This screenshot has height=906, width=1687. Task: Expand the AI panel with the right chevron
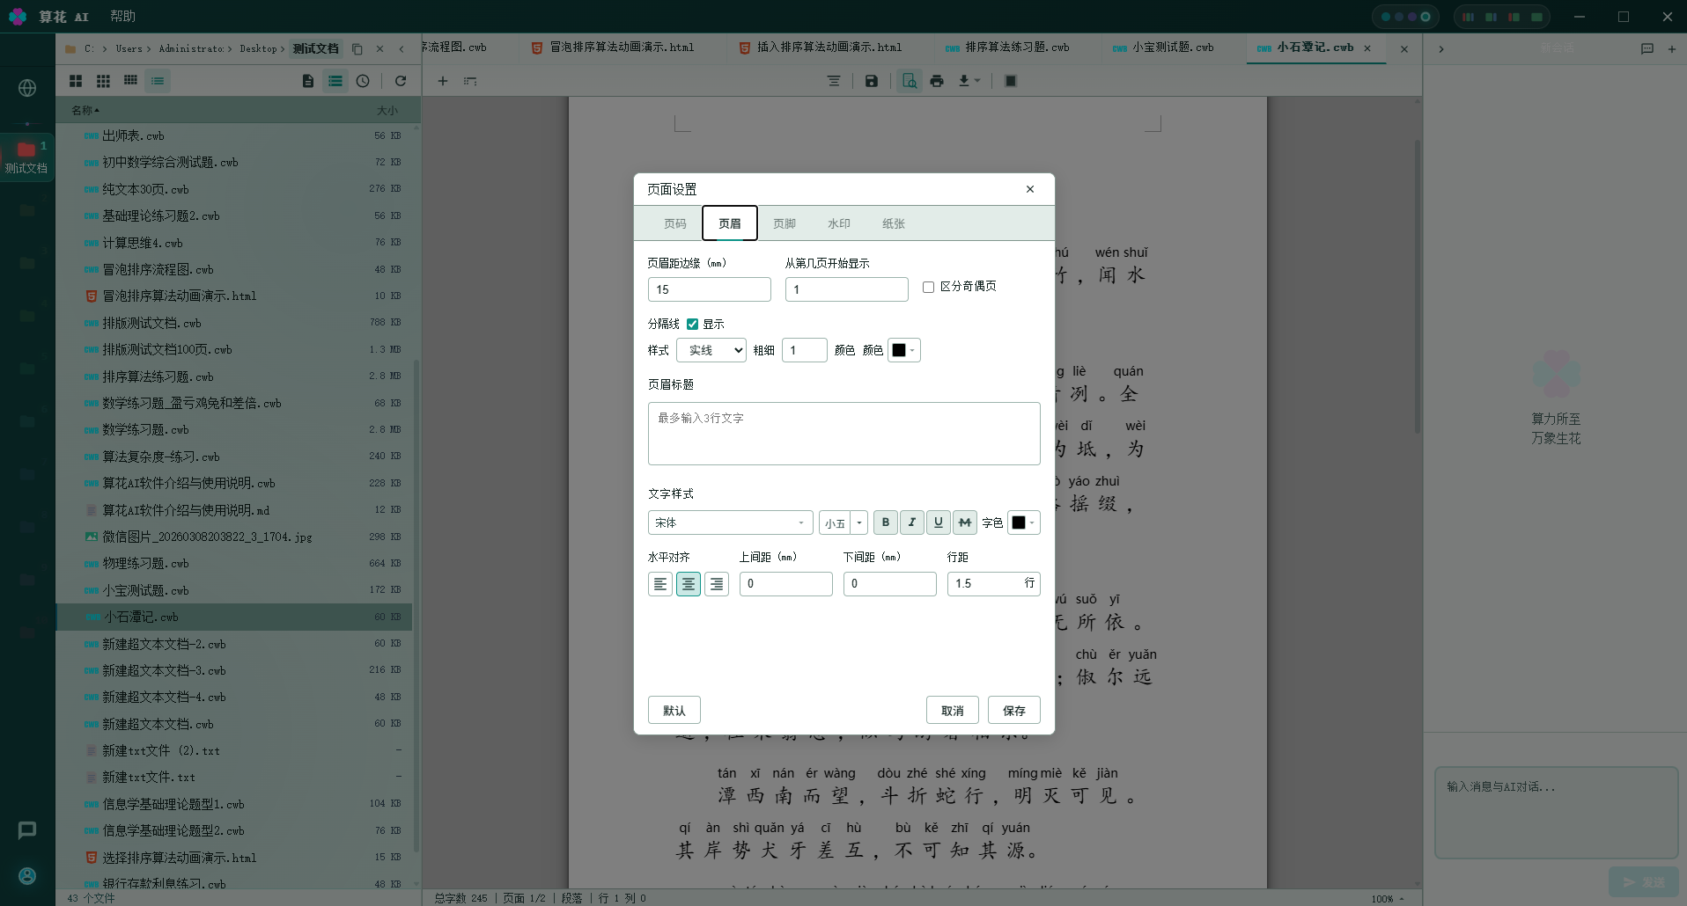[1441, 49]
